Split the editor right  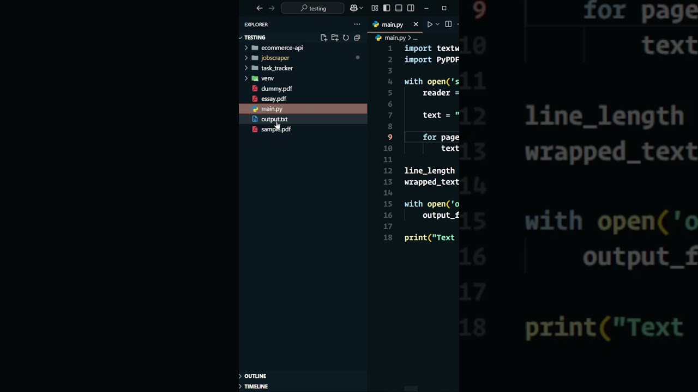pos(448,24)
